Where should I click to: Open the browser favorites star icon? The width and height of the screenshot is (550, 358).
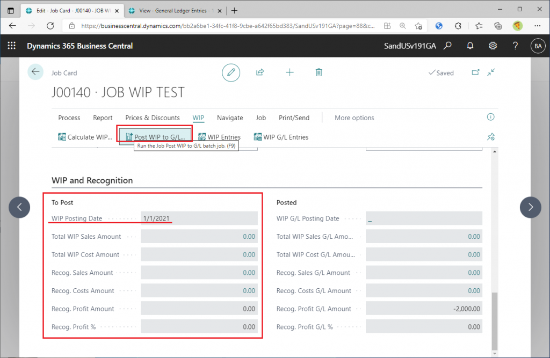[x=479, y=26]
